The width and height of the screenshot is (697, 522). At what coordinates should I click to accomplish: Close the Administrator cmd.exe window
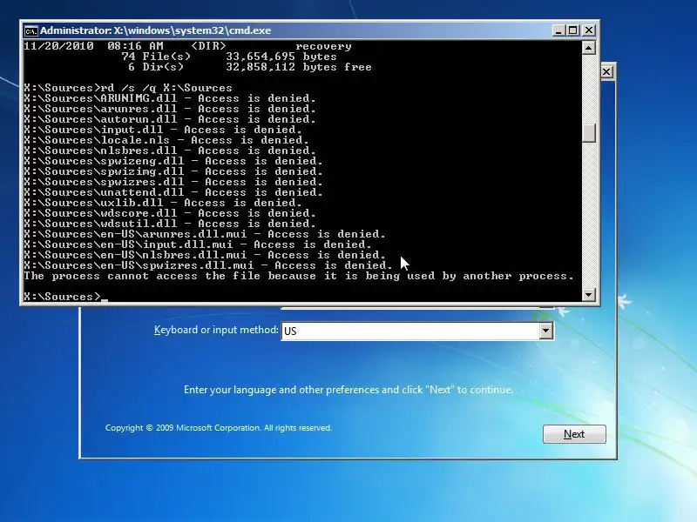[x=589, y=30]
